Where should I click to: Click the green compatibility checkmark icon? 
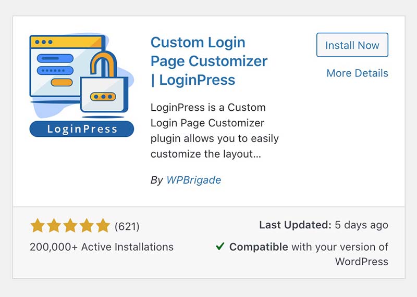tap(220, 247)
